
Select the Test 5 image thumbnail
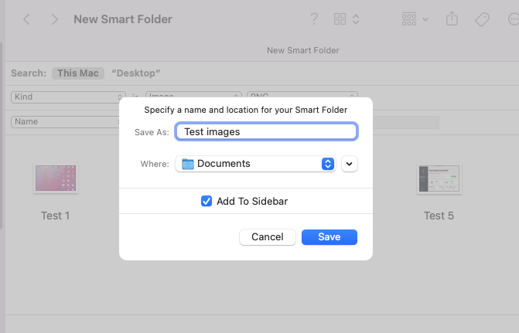[439, 179]
